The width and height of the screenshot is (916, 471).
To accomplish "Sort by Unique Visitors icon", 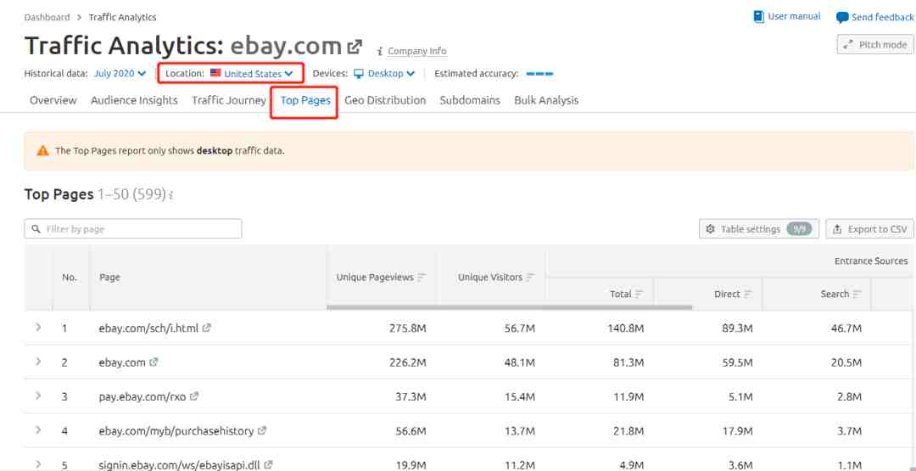I will (530, 277).
